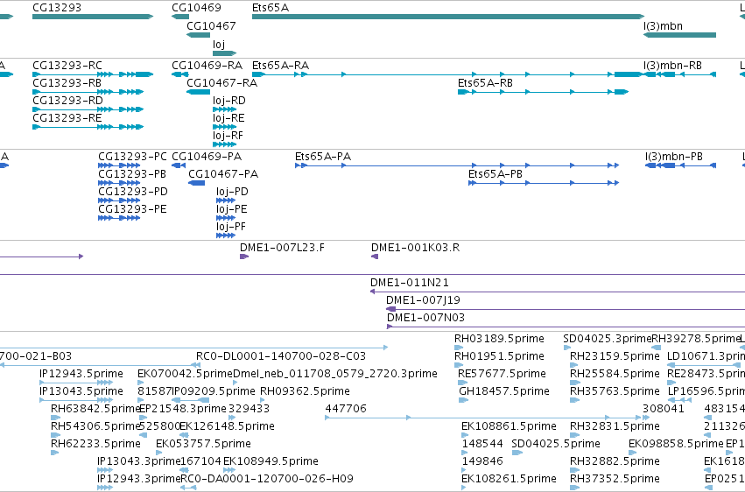Click EST SD04025.5prime
Viewport: 745px width, 492px height.
[517, 453]
